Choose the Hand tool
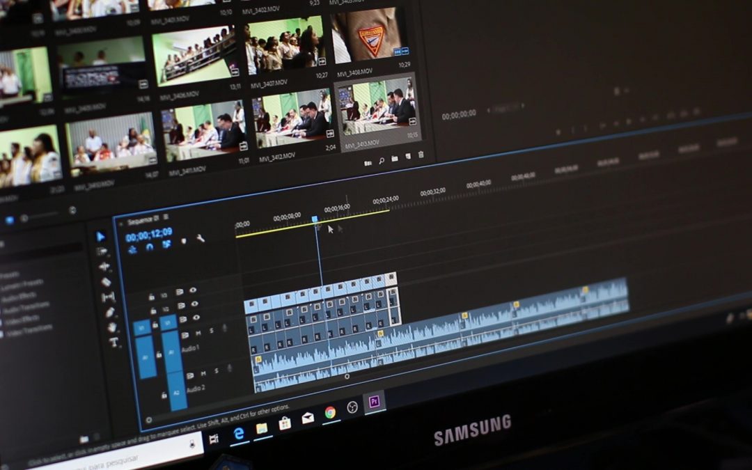Viewport: 752px width, 470px height. click(x=111, y=327)
